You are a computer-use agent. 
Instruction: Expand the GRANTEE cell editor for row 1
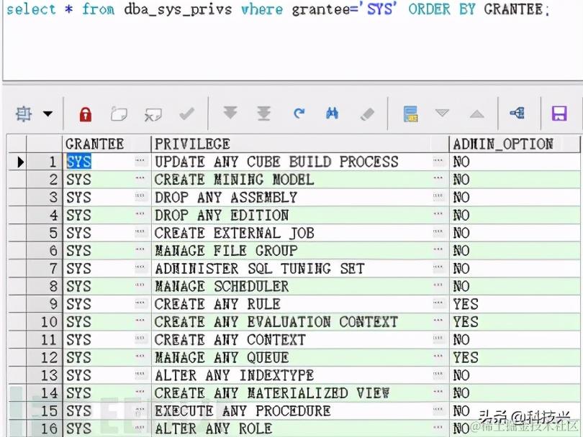pos(137,161)
